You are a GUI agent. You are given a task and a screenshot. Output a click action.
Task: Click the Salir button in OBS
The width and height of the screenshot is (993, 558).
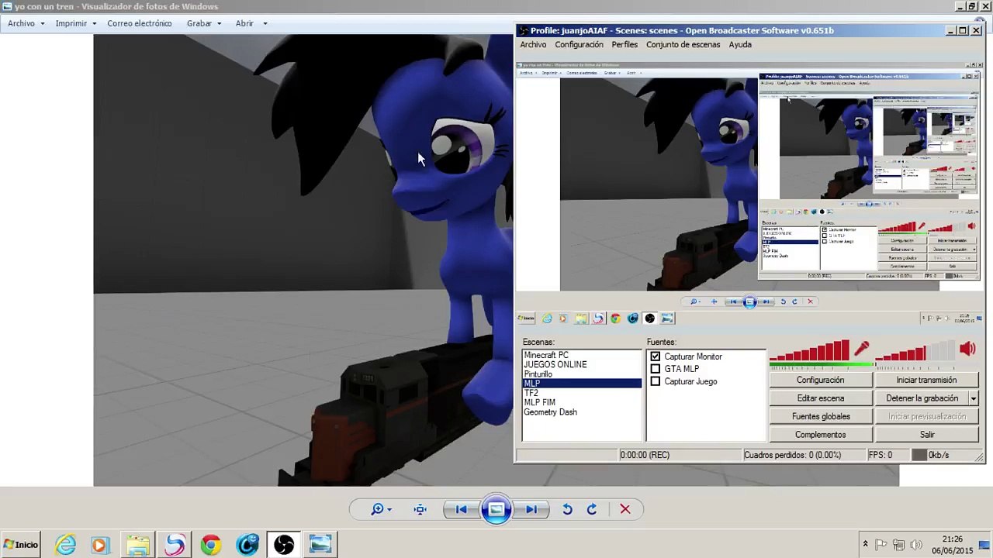pos(926,435)
